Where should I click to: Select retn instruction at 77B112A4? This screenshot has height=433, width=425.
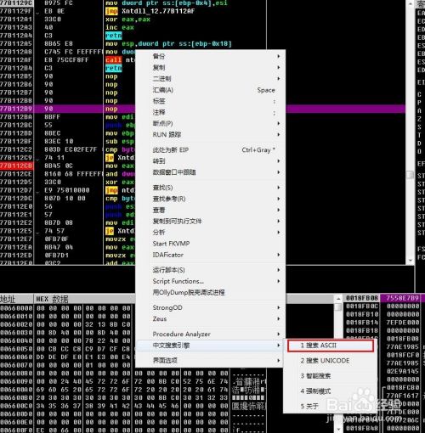tap(114, 36)
